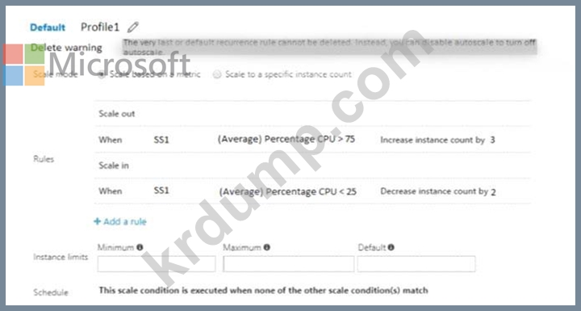Click the Delete warning label

pyautogui.click(x=66, y=48)
